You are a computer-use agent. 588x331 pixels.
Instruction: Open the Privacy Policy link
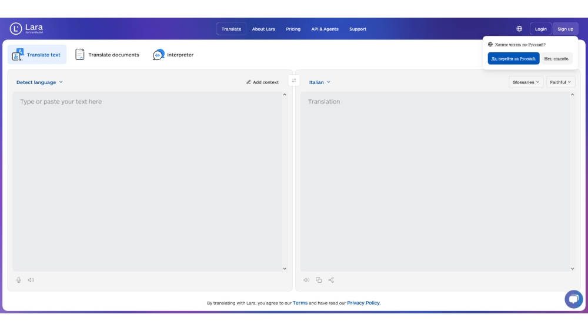(363, 303)
